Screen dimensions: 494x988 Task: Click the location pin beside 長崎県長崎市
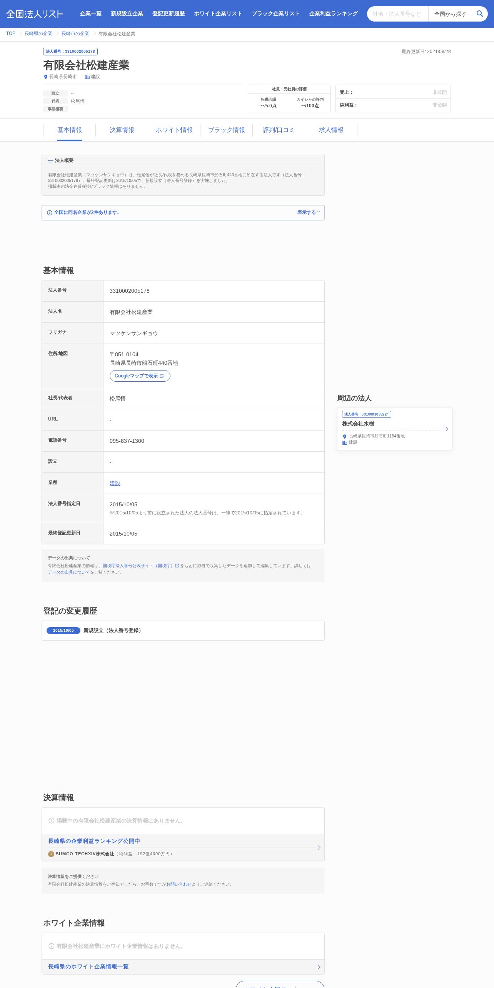click(46, 77)
